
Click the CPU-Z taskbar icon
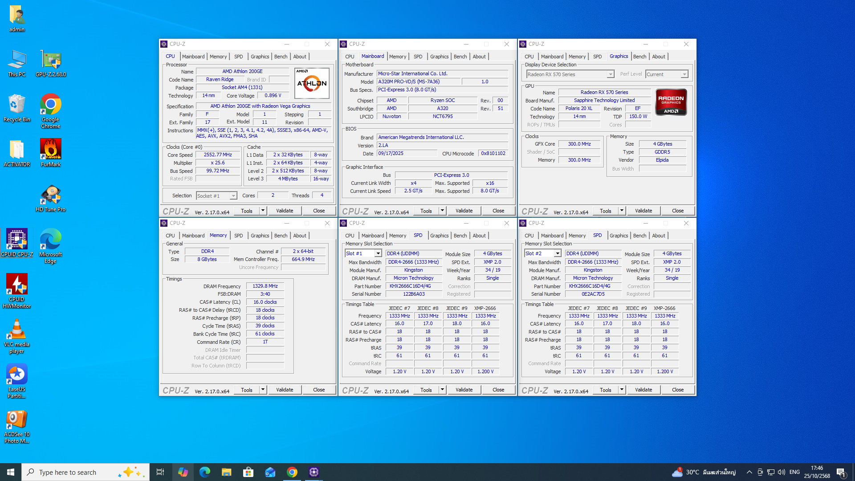[314, 472]
